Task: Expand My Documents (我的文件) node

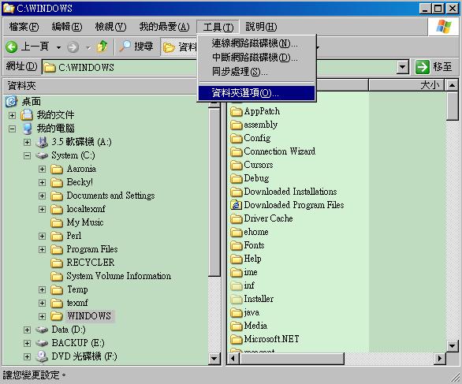Action: (12, 115)
